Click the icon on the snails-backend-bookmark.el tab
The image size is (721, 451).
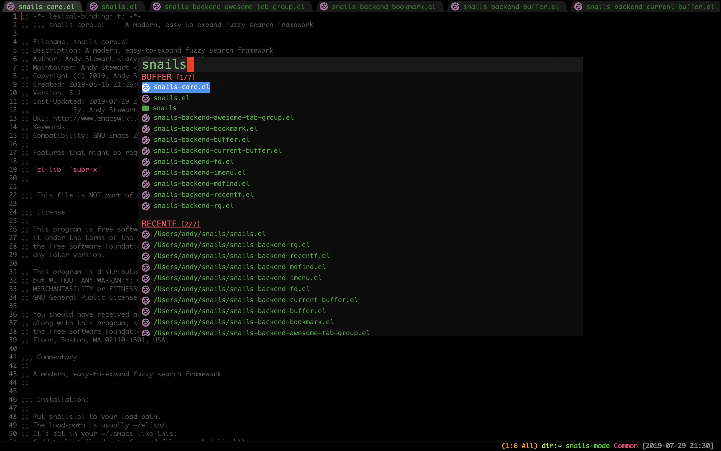(x=324, y=7)
